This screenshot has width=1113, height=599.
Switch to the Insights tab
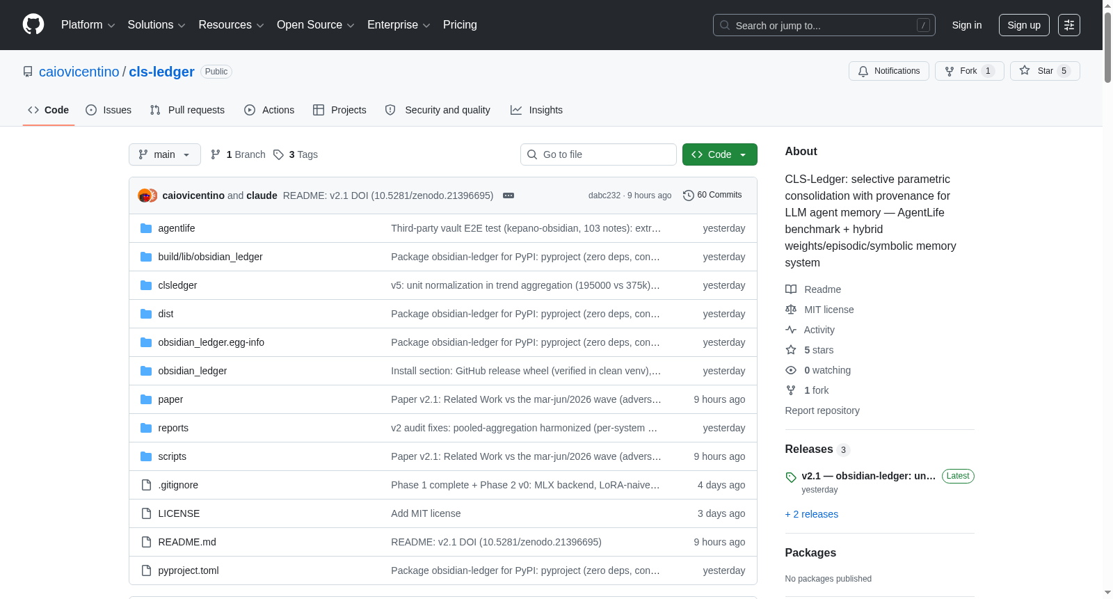pyautogui.click(x=536, y=110)
